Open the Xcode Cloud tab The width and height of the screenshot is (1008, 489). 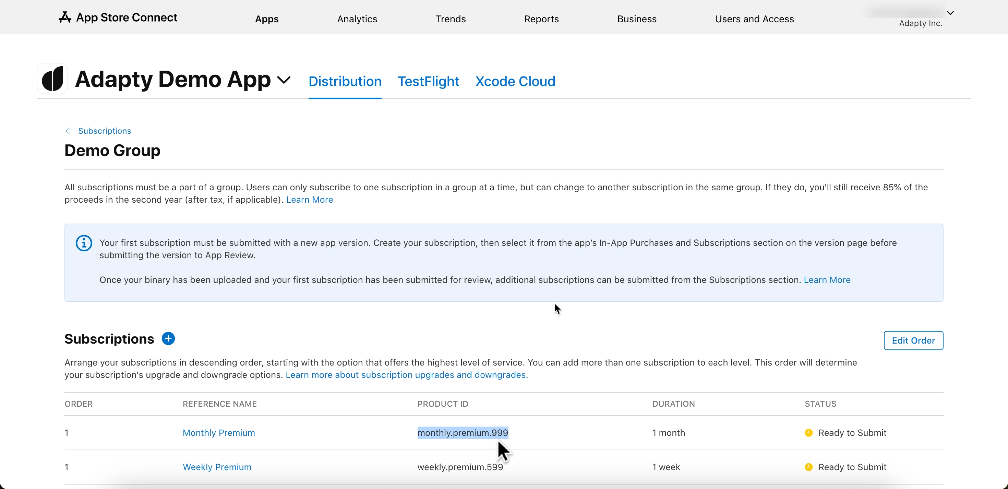click(x=515, y=81)
